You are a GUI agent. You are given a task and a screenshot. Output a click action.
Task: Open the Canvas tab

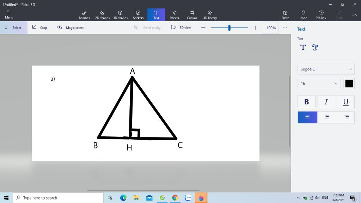pos(192,15)
